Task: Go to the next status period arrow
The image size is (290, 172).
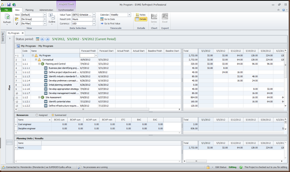Action: pos(47,39)
